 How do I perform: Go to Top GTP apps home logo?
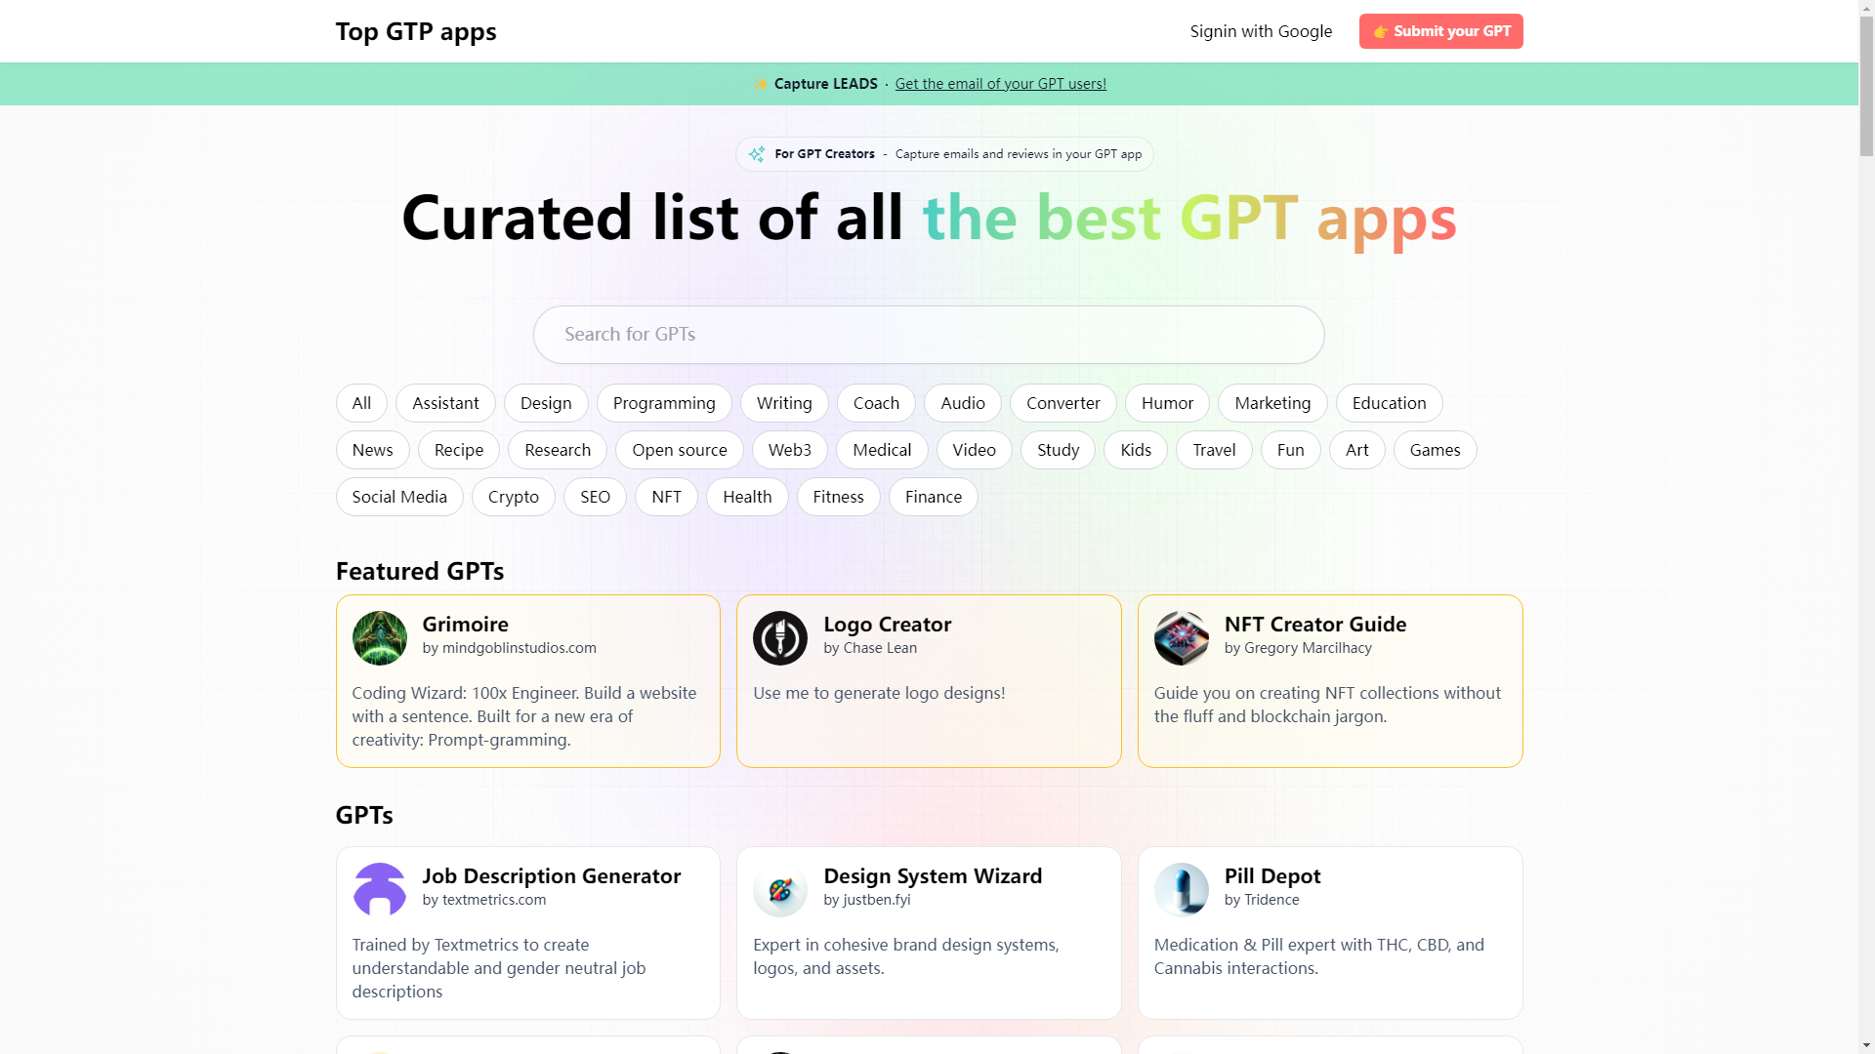click(416, 31)
